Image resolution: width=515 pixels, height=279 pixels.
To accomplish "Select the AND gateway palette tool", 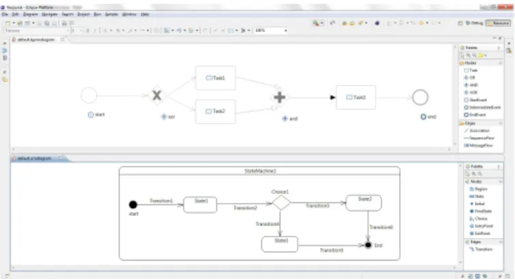I will (471, 85).
